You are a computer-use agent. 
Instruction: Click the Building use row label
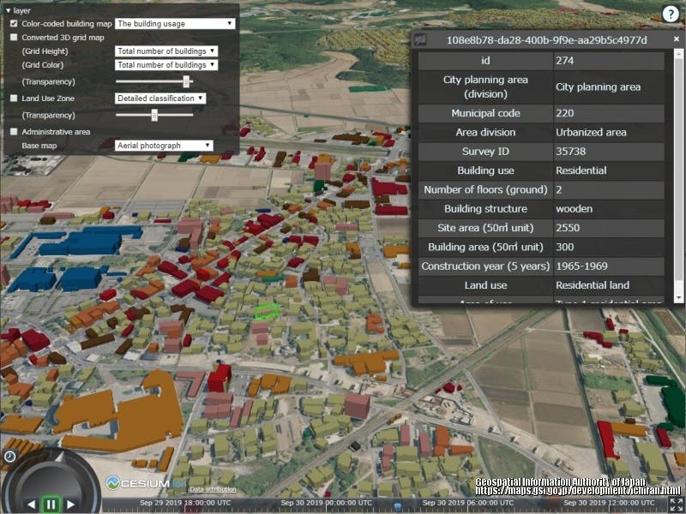[x=485, y=170]
